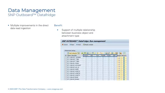Click Define icon for ET1_800.R3_ACCOUNT row
165x93 pixels.
(119, 65)
